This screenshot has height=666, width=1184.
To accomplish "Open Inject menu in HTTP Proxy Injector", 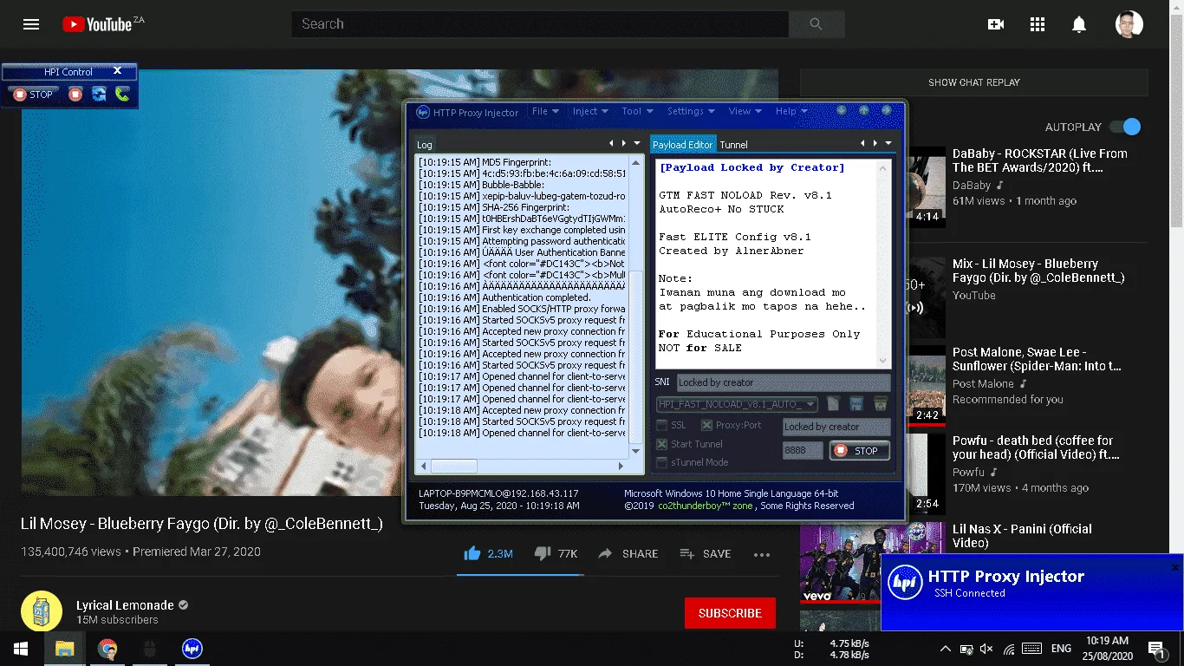I will click(591, 111).
